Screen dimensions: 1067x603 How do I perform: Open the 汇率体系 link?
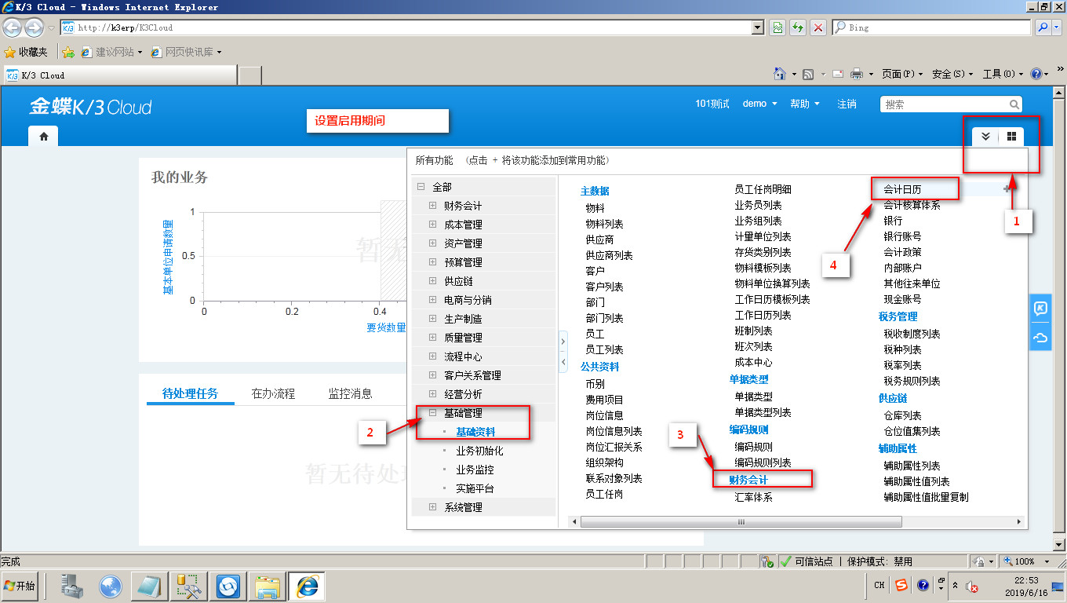click(753, 497)
